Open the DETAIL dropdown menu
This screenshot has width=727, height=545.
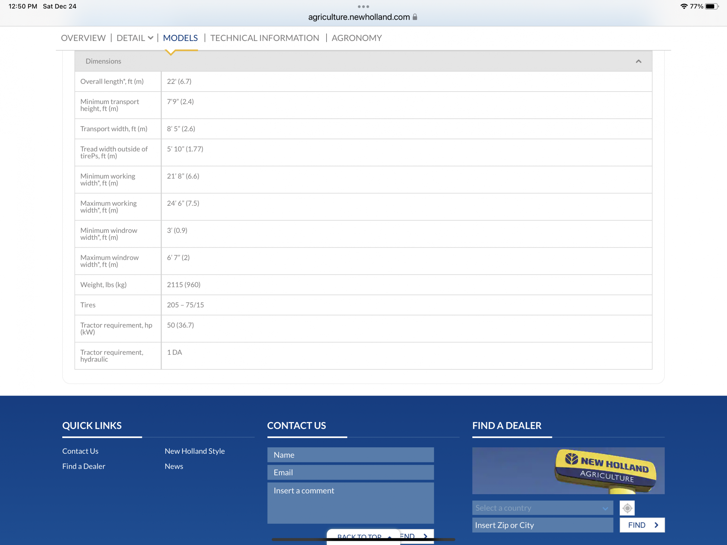[x=135, y=38]
